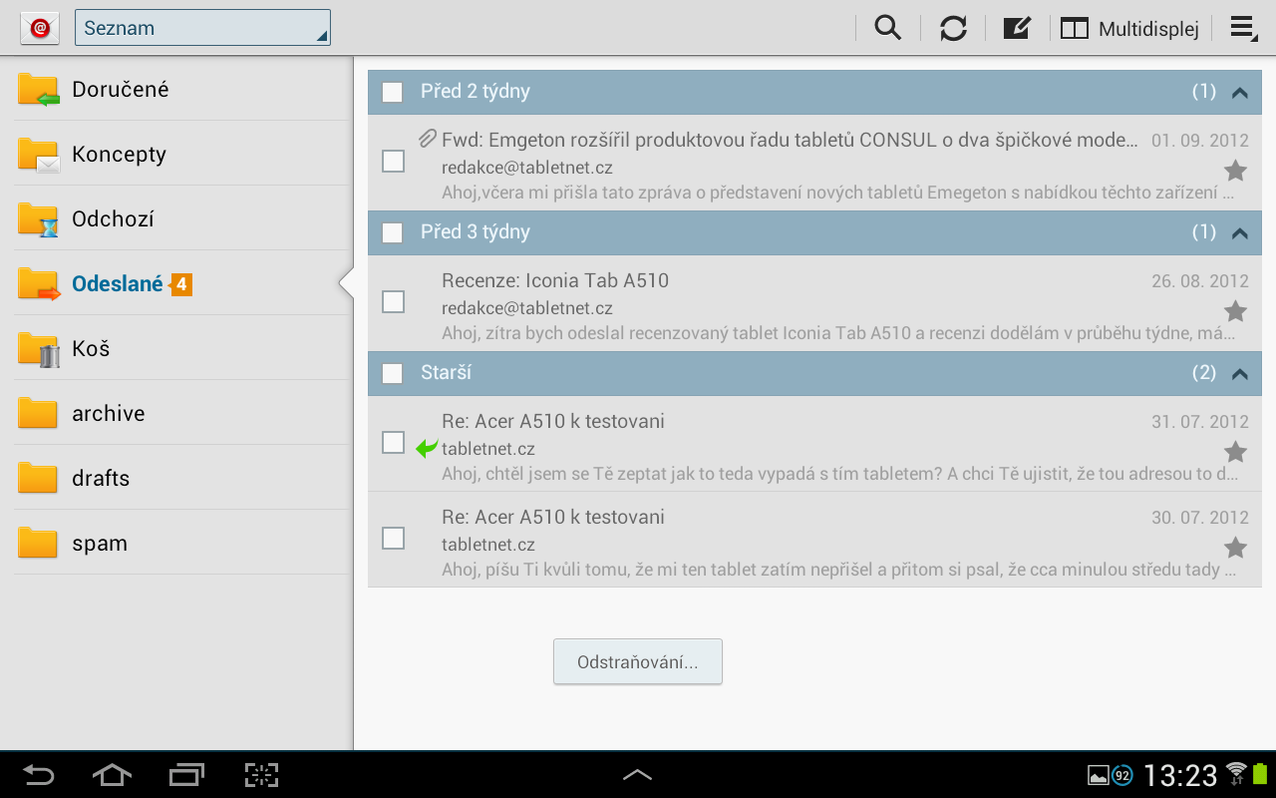The width and height of the screenshot is (1276, 798).
Task: Collapse the Starší section
Action: (1239, 374)
